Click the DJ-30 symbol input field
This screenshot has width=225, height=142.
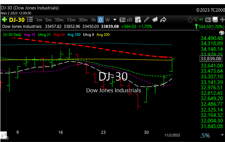(x=17, y=20)
